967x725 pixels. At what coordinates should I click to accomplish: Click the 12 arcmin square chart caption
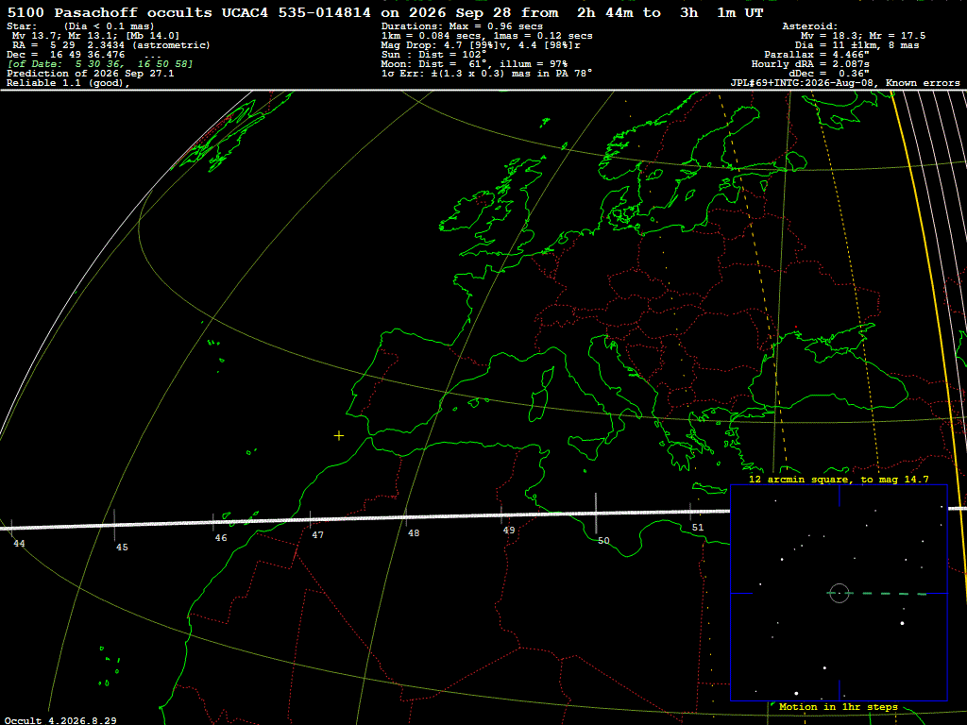tap(839, 479)
